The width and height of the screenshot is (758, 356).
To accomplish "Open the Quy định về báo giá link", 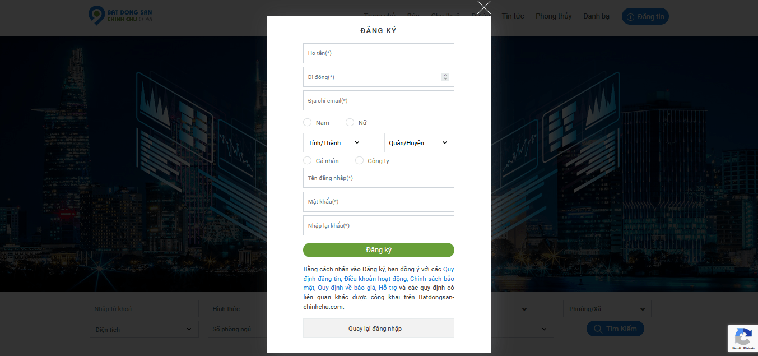I will tap(346, 288).
